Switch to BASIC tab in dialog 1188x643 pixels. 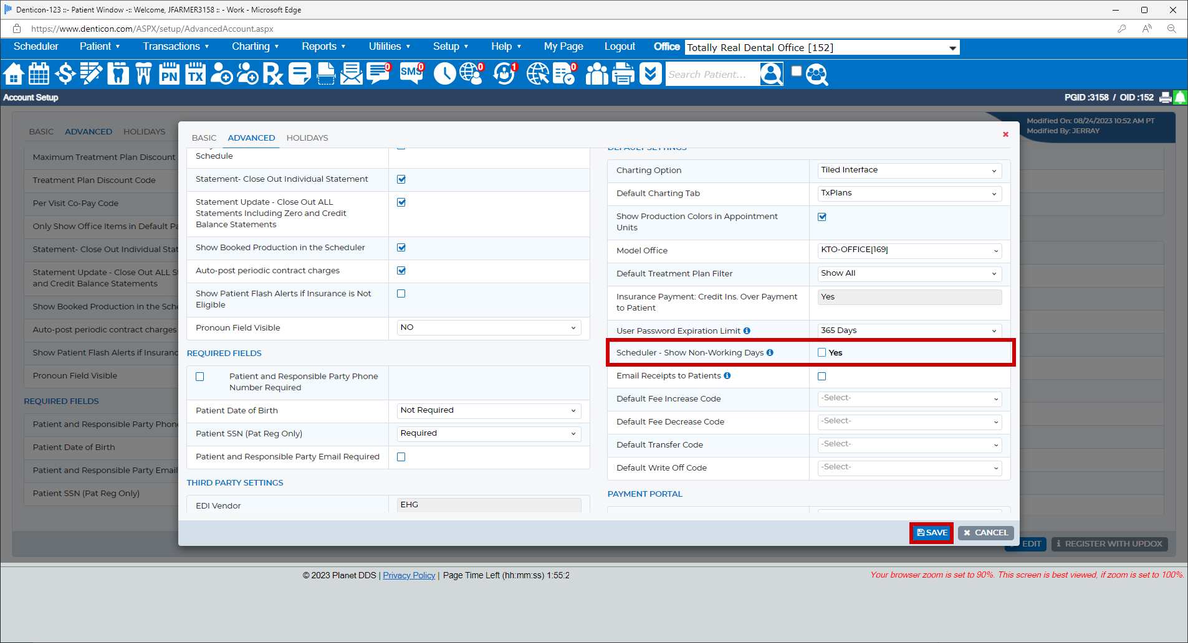point(204,138)
